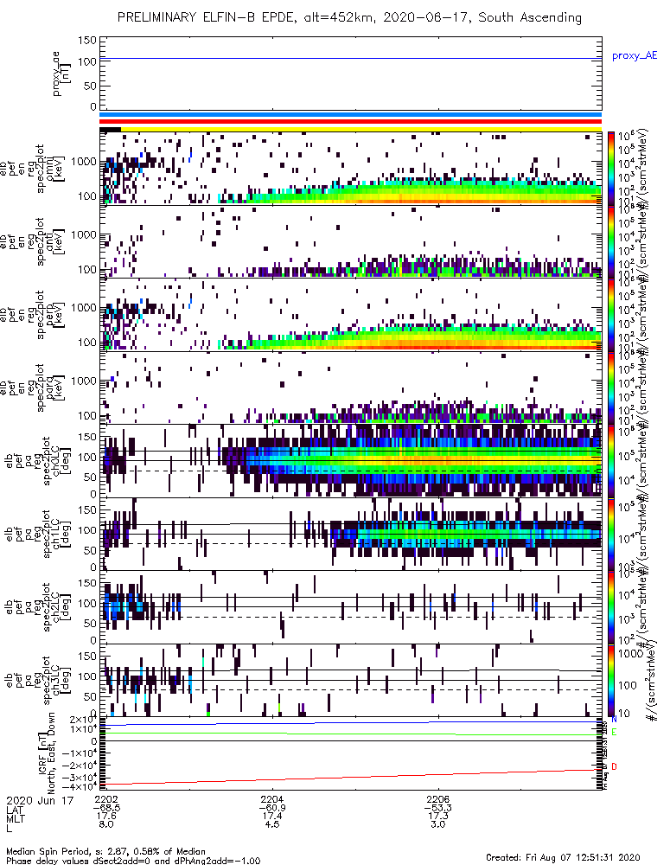Click the 'Phase delay values' footer line
Image resolution: width=670 pixels, height=865 pixels.
point(133,861)
